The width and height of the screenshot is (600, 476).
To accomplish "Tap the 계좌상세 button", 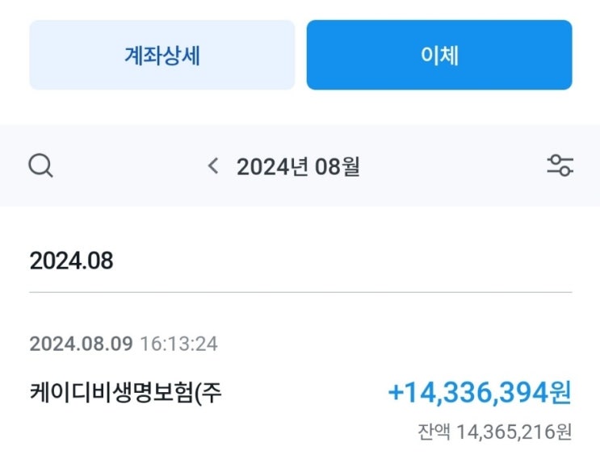I will (162, 56).
